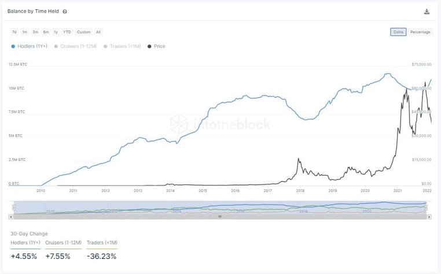
Task: Switch to Coins view
Action: pos(398,32)
